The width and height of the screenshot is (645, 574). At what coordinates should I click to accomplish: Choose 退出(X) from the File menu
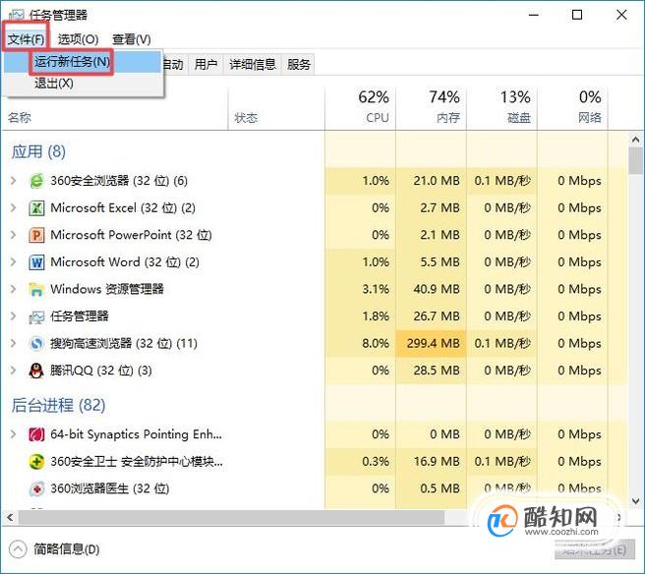point(83,84)
